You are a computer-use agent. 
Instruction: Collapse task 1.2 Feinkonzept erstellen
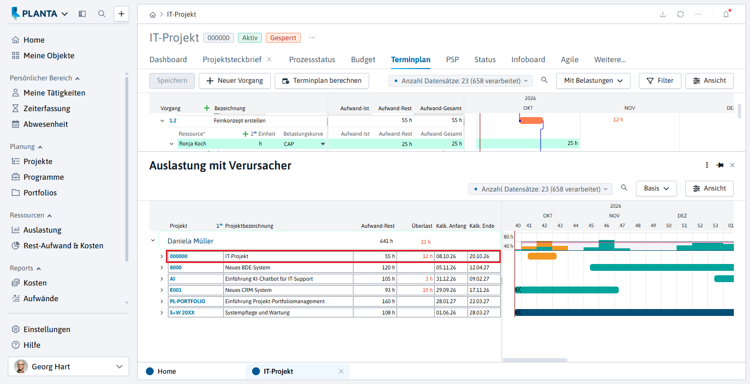click(162, 120)
